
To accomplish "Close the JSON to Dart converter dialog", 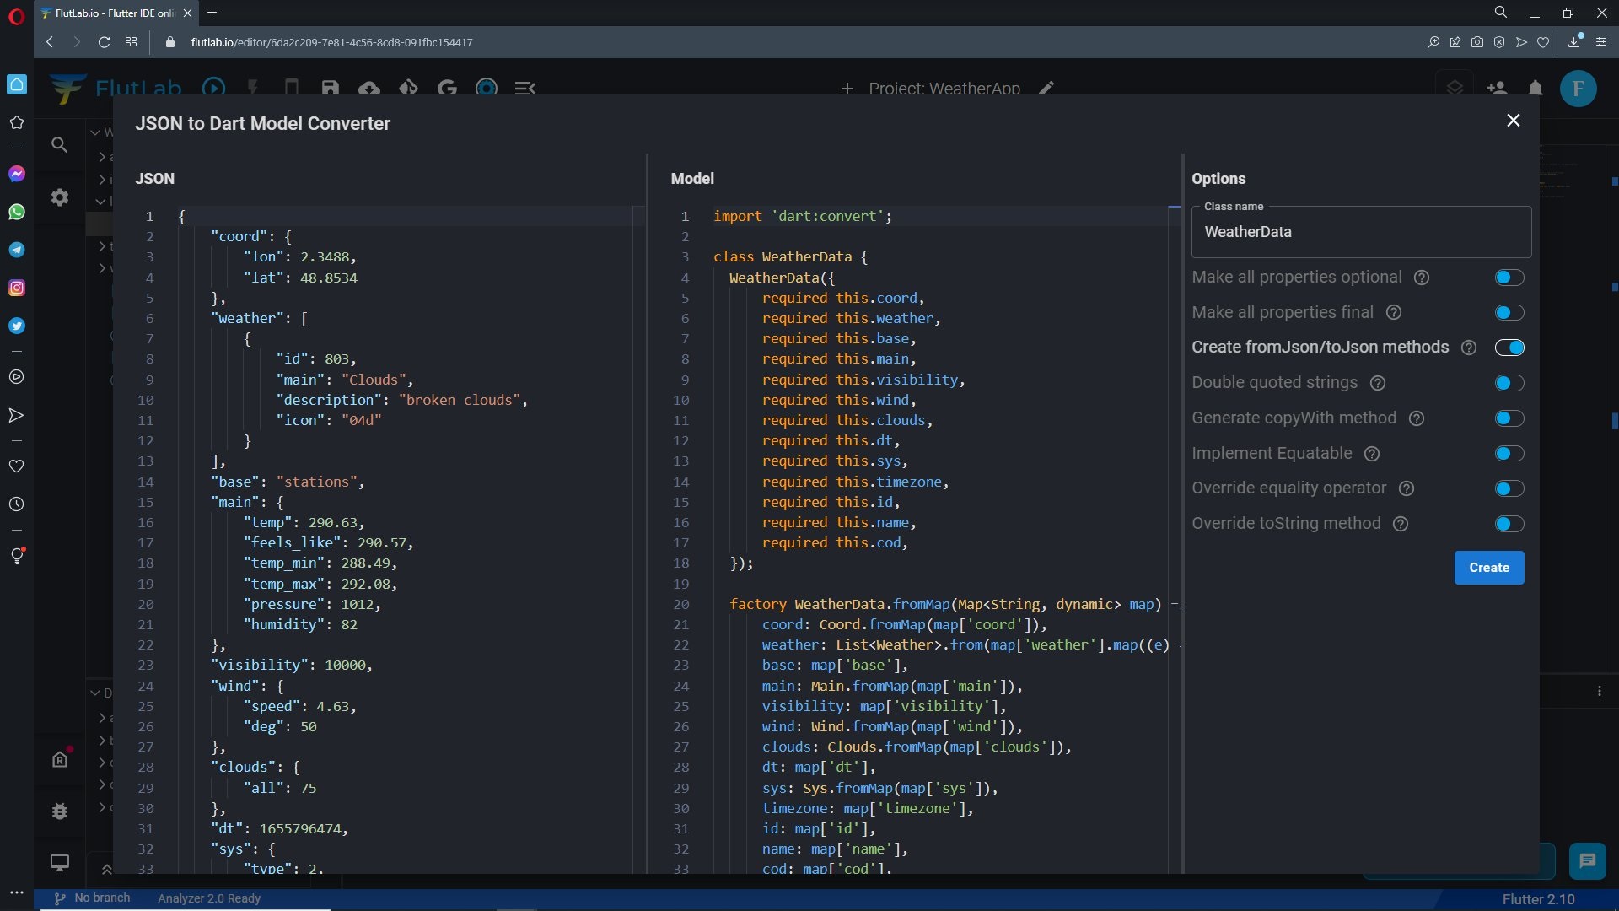I will pos(1513,121).
